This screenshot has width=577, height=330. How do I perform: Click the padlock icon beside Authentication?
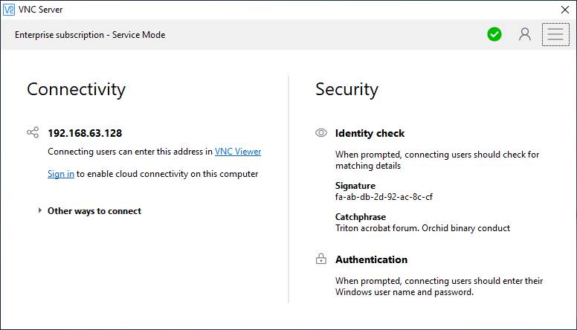coord(321,259)
